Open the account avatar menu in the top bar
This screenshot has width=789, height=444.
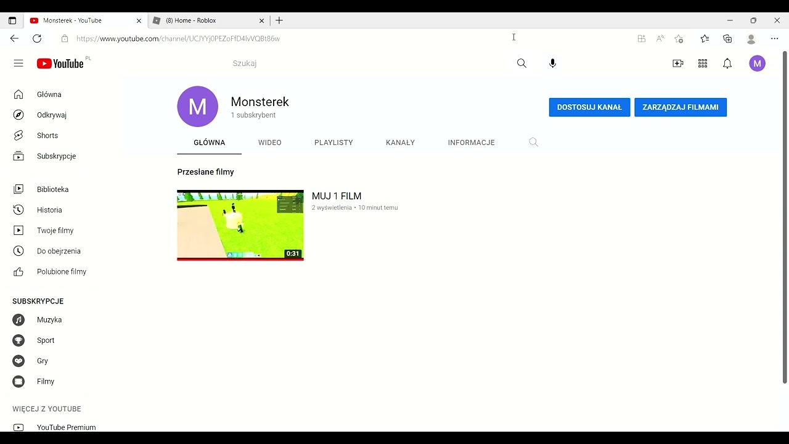pyautogui.click(x=758, y=64)
